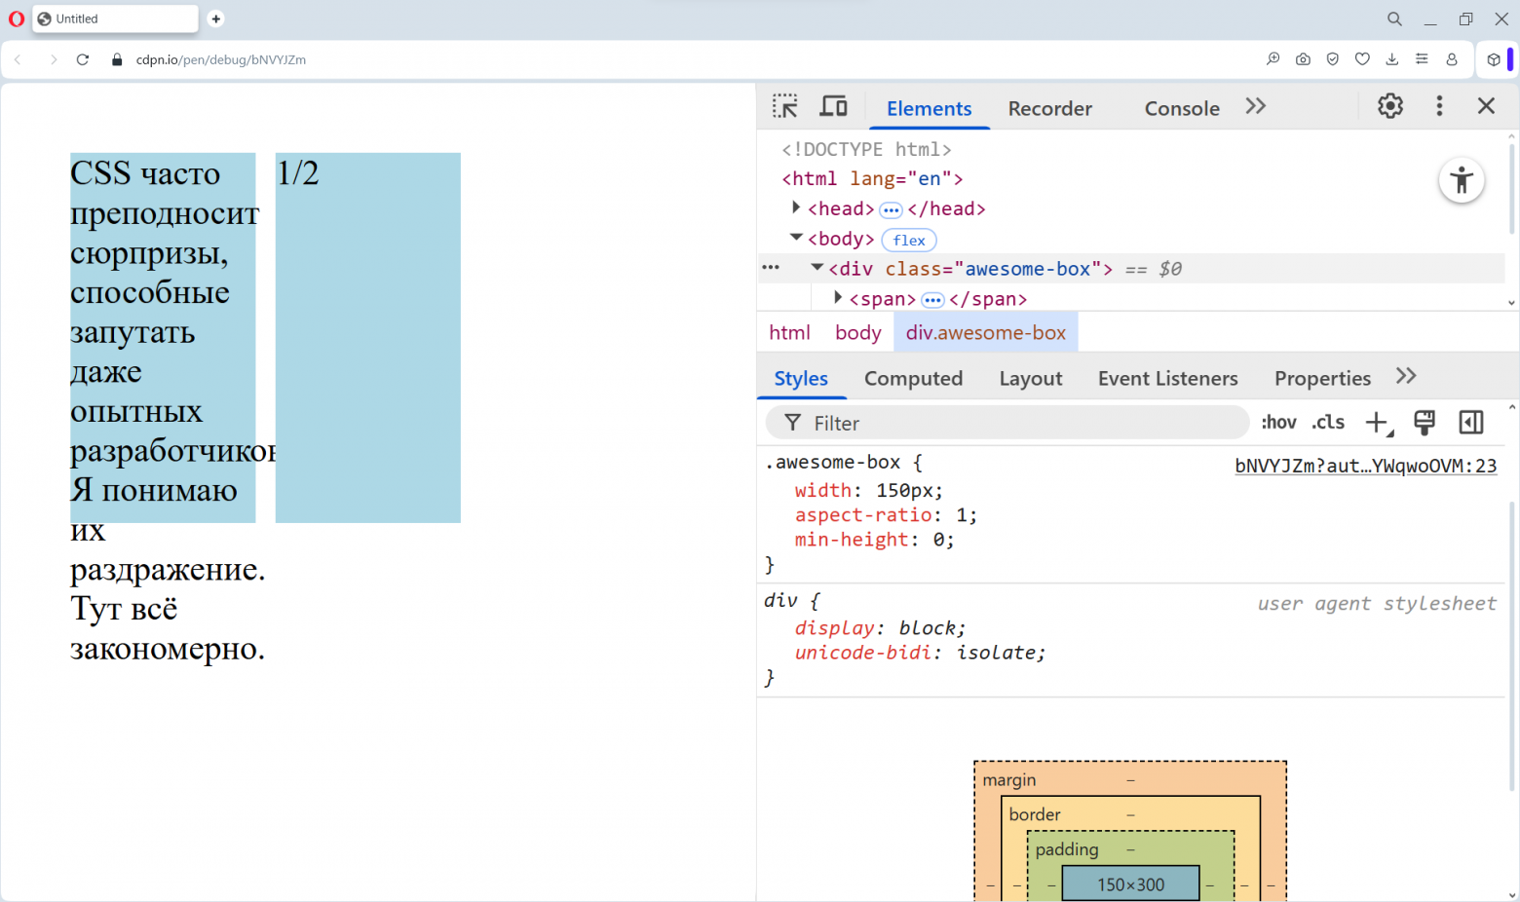This screenshot has width=1520, height=902.
Task: Toggle the flex badge on the body element
Action: [x=908, y=240]
